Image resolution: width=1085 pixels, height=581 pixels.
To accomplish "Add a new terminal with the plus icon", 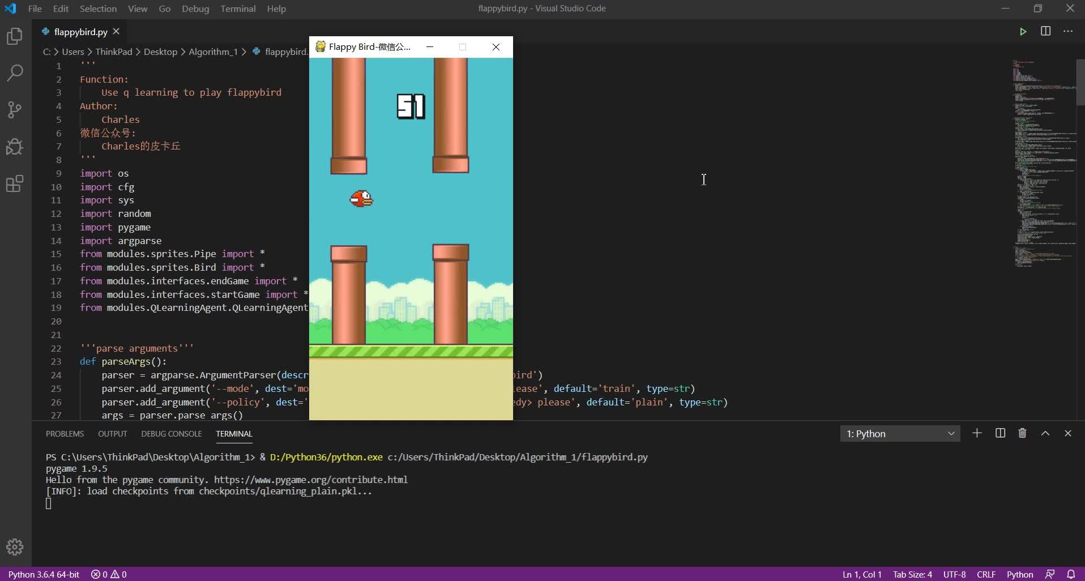I will tap(976, 433).
